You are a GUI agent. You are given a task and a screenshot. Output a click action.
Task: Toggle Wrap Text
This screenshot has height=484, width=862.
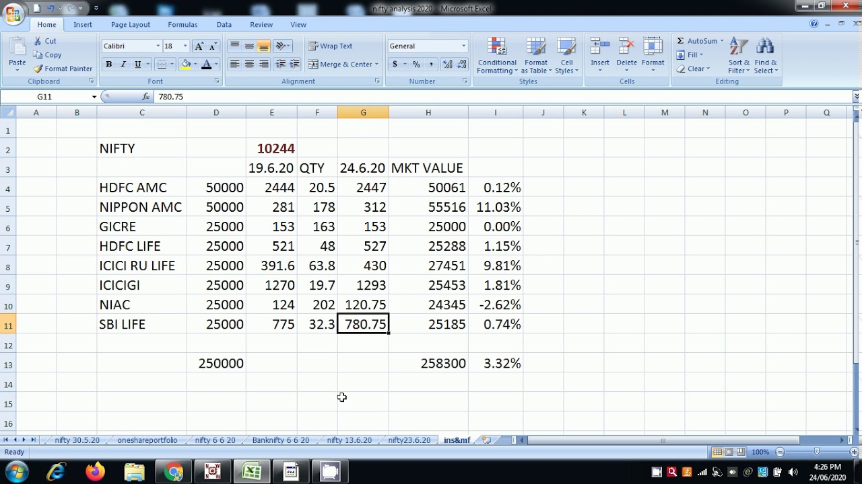(x=330, y=46)
